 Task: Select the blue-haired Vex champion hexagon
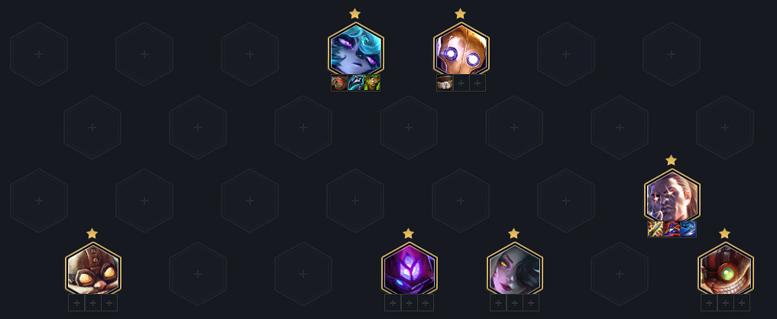coord(355,49)
